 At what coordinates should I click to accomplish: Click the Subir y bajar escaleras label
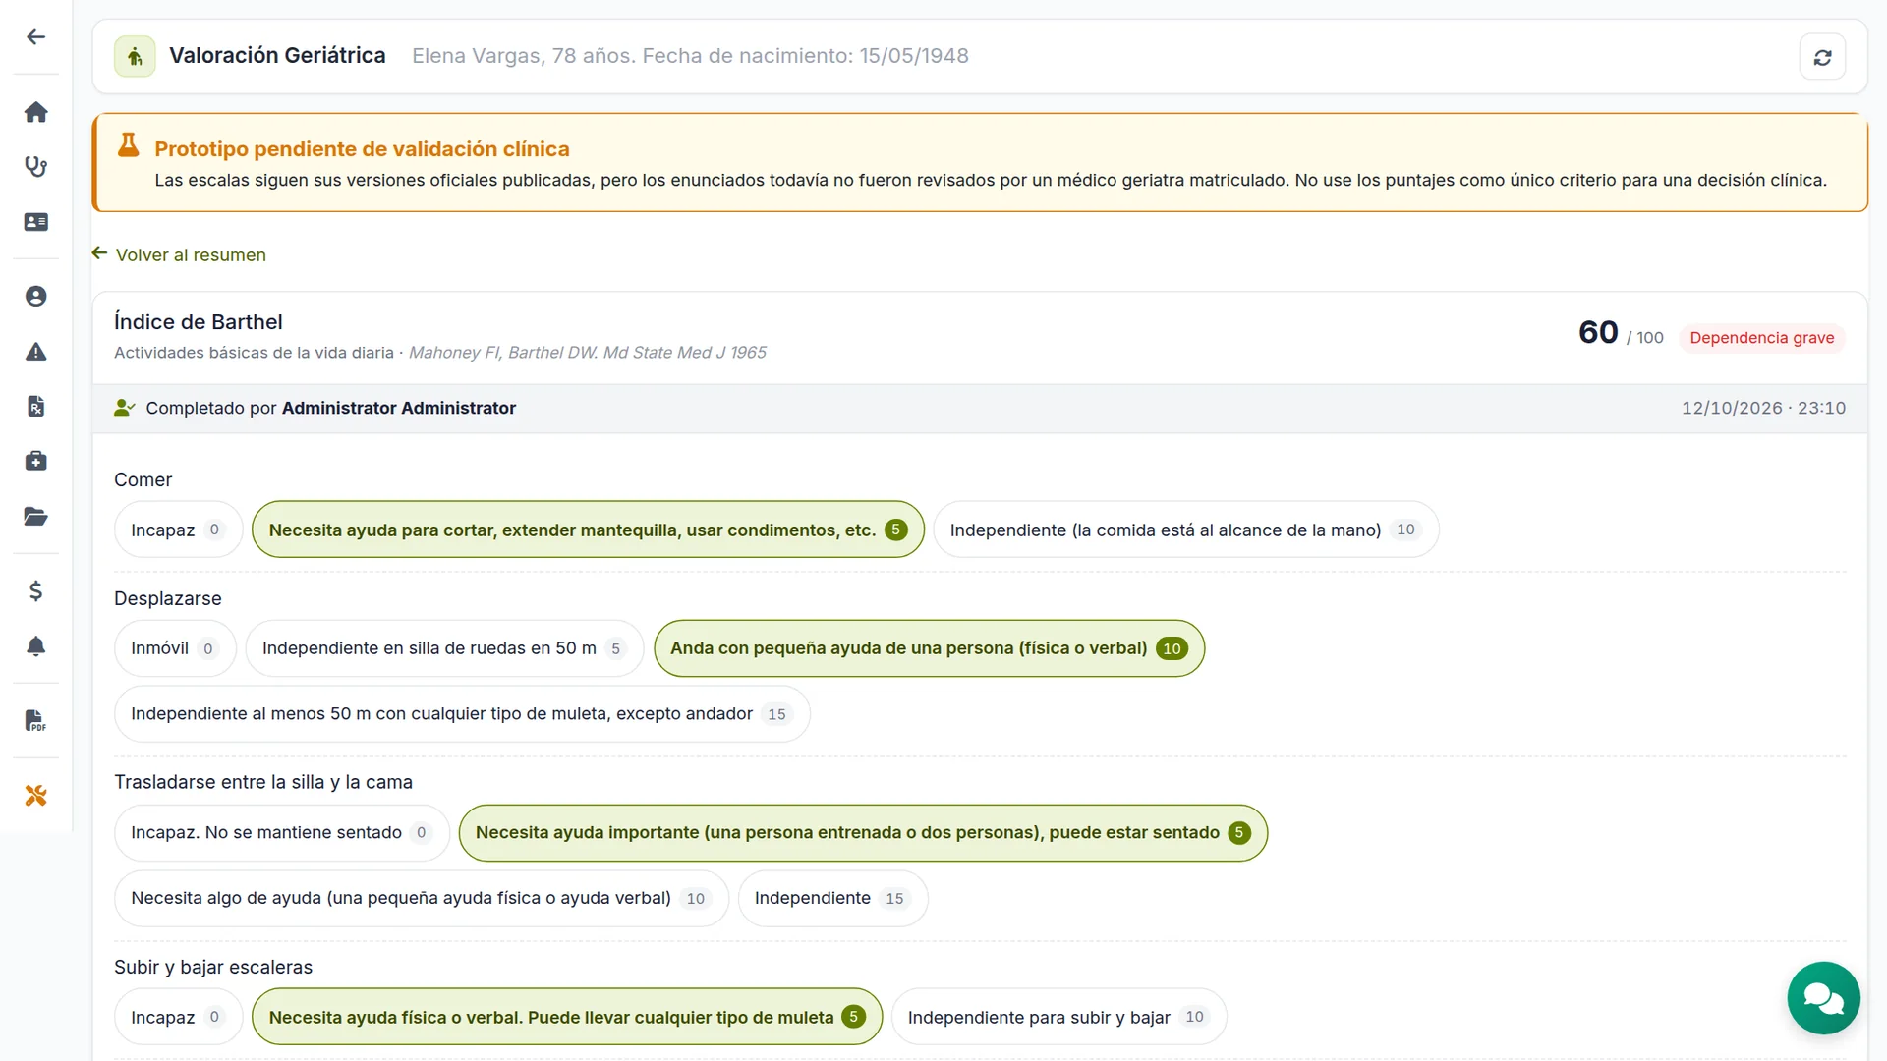click(213, 967)
